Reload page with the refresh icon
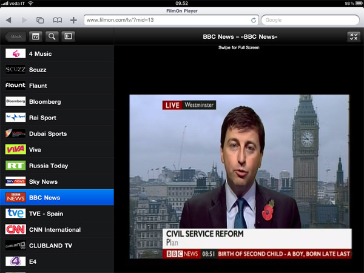 253,20
